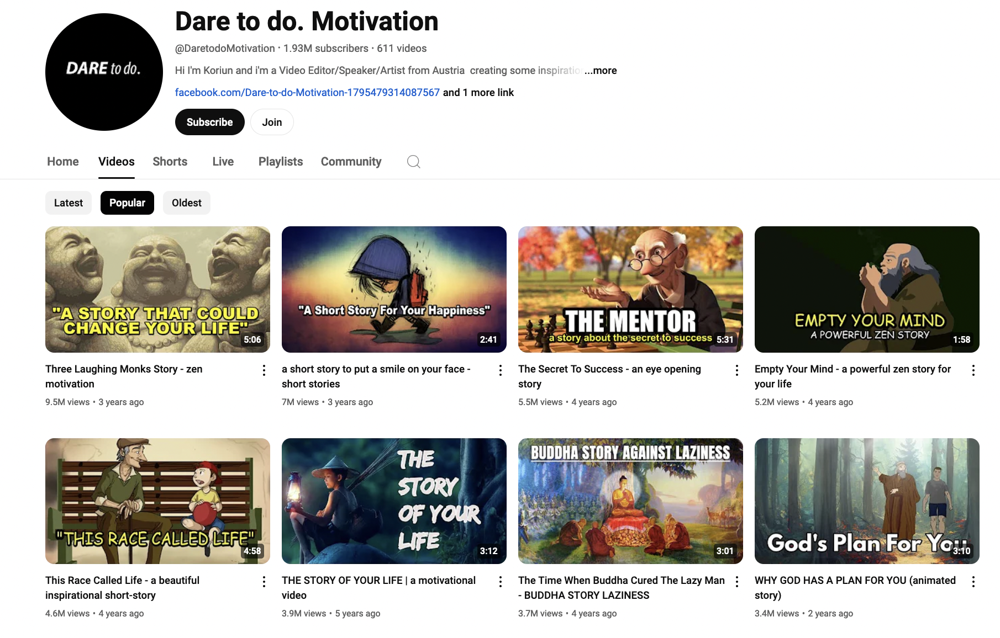Click the @DaretodoMotivation channel handle
This screenshot has width=1000, height=638.
(225, 49)
